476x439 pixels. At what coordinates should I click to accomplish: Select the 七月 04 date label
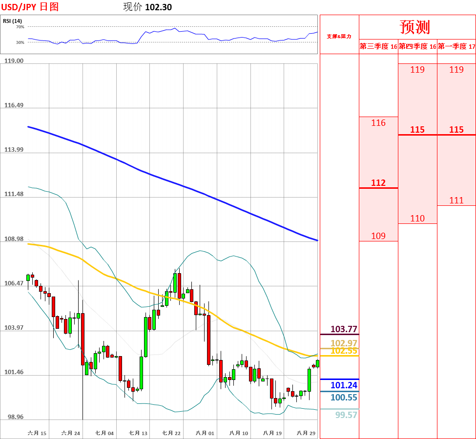pyautogui.click(x=104, y=433)
